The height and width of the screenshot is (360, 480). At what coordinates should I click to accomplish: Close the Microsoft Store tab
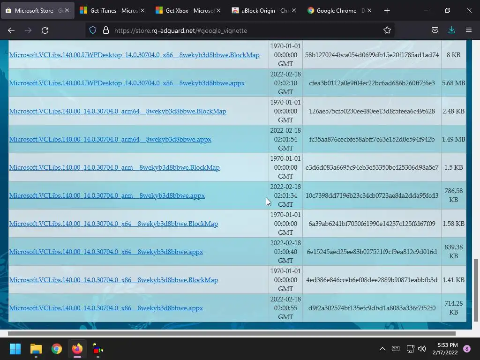pos(67,10)
